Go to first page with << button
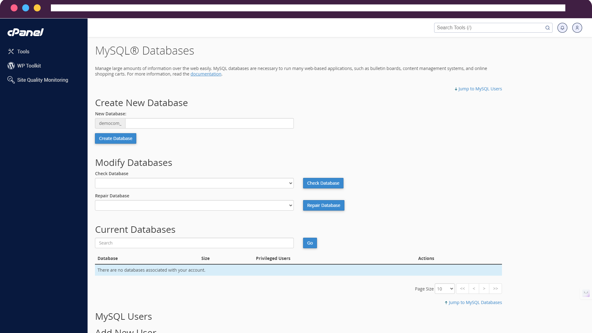The image size is (592, 333). click(462, 289)
